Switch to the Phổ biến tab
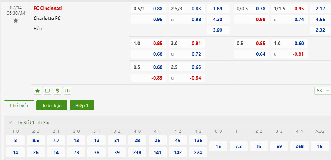 [x=19, y=106]
